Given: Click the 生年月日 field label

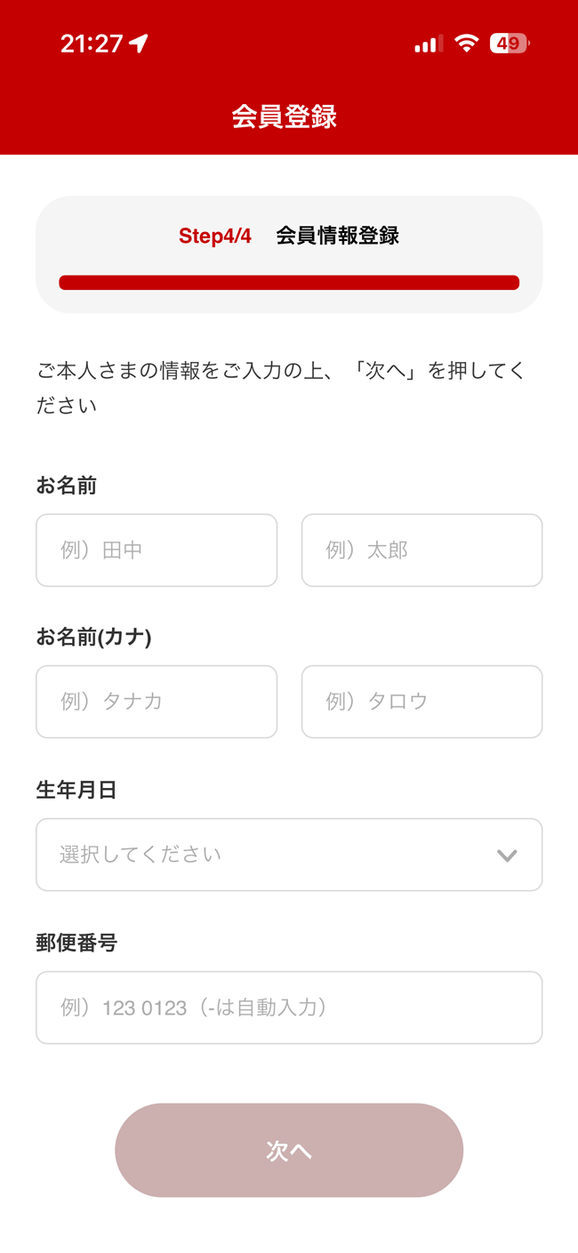Looking at the screenshot, I should [76, 790].
